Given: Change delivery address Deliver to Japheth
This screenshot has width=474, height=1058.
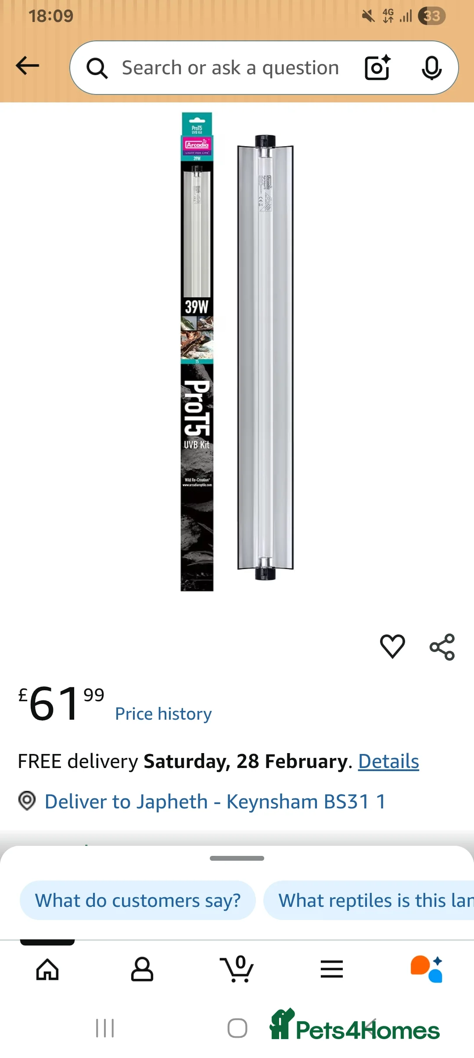Looking at the screenshot, I should point(215,801).
